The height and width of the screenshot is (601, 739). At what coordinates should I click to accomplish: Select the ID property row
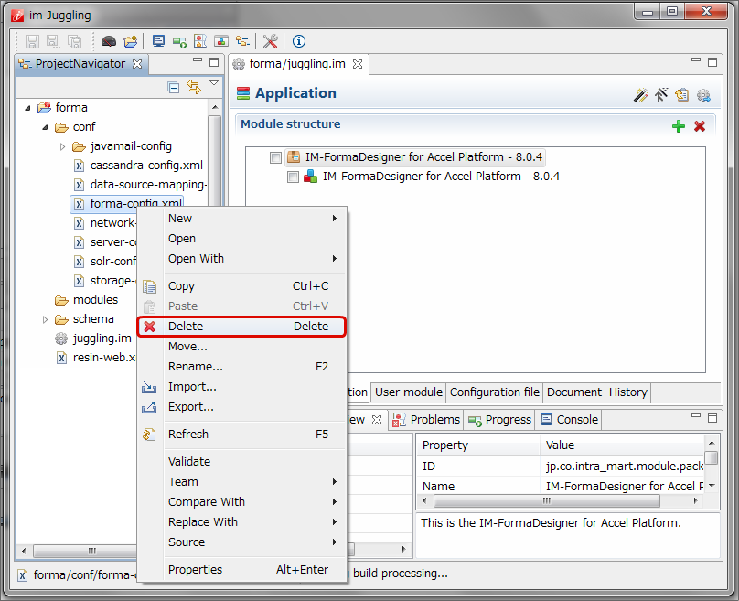tap(561, 467)
